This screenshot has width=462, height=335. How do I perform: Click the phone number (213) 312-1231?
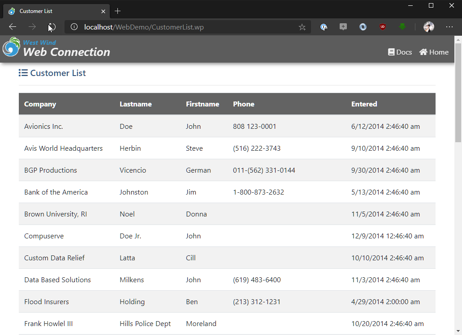click(x=257, y=302)
